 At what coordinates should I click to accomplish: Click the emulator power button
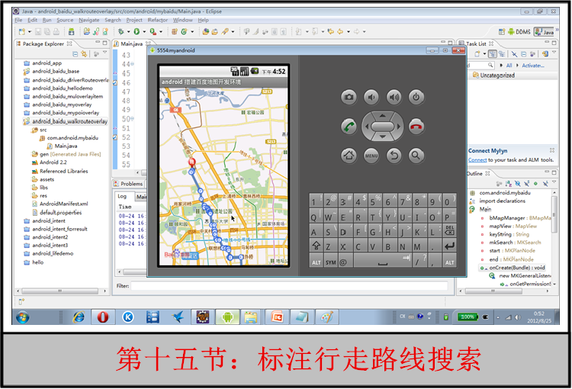[416, 98]
